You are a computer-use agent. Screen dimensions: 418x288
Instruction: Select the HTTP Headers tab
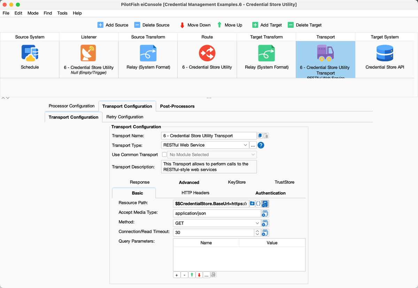click(x=195, y=193)
